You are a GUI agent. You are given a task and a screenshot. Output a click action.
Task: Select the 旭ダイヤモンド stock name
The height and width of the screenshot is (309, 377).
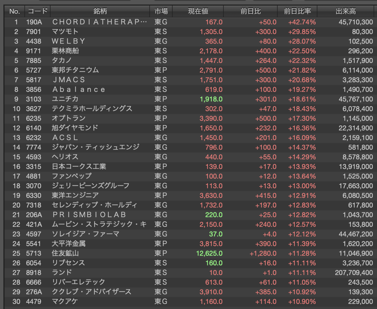75,128
